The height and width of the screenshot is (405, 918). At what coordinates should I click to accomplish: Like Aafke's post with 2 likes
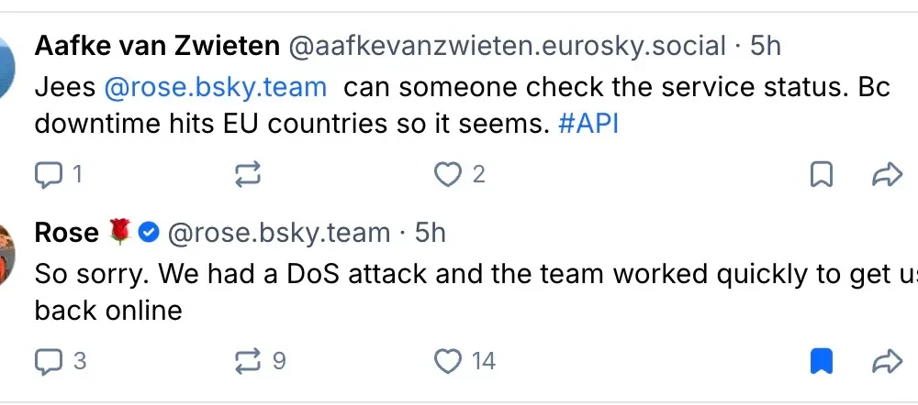(447, 174)
